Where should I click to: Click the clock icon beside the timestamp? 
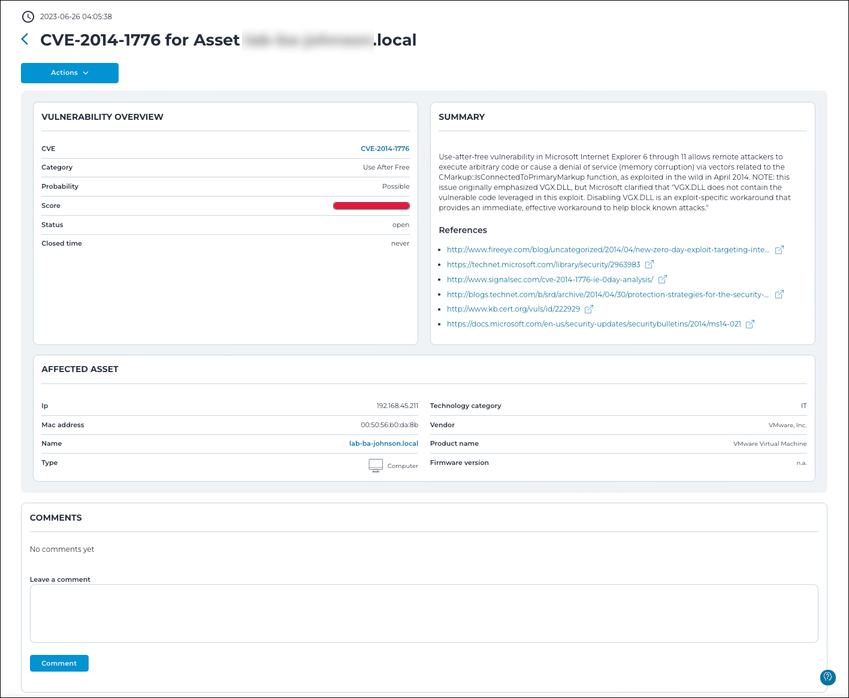click(28, 16)
